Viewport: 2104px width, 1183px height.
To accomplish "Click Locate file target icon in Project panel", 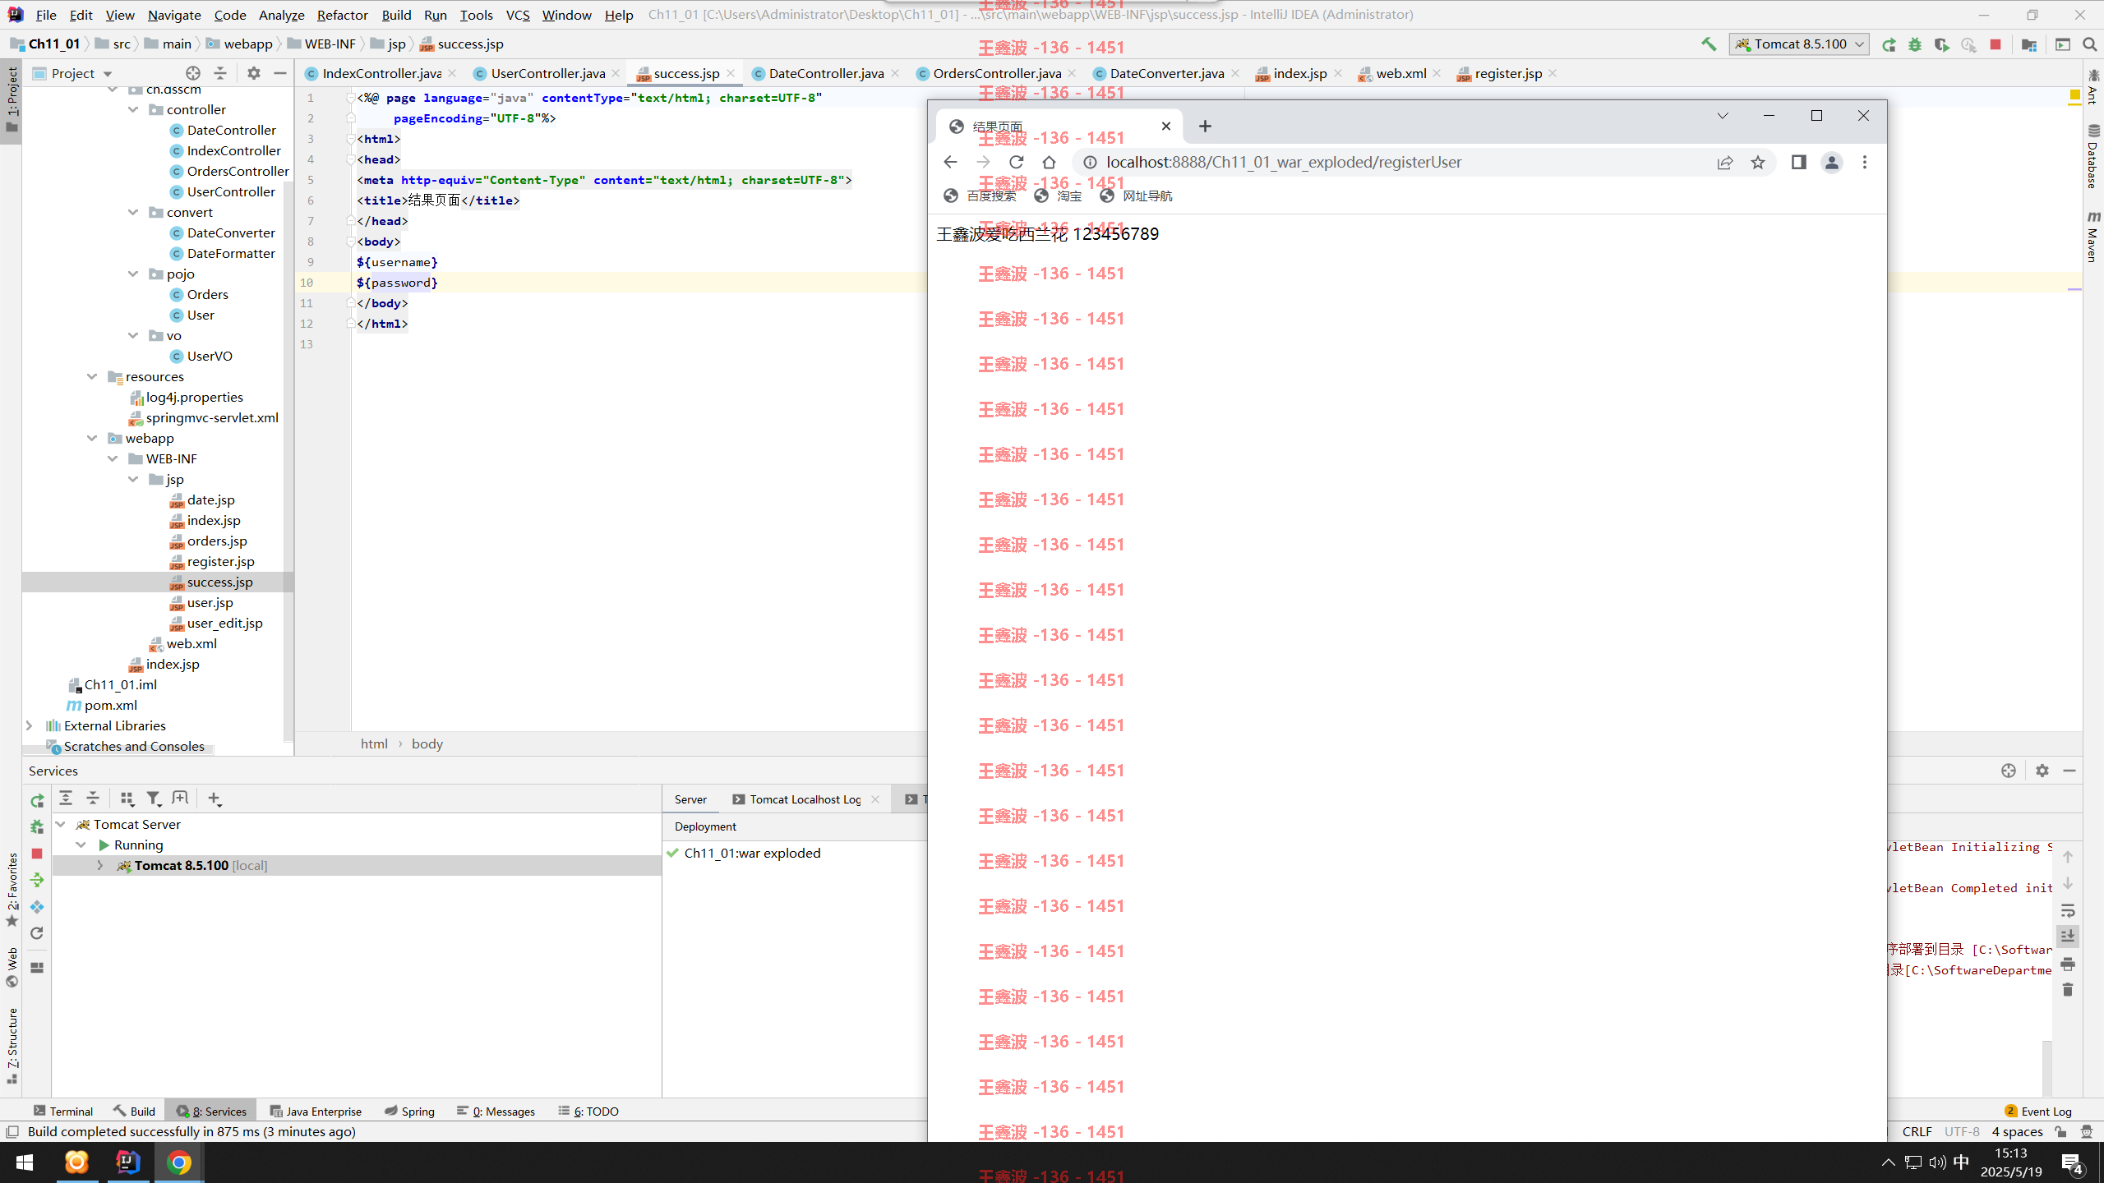I will [193, 73].
